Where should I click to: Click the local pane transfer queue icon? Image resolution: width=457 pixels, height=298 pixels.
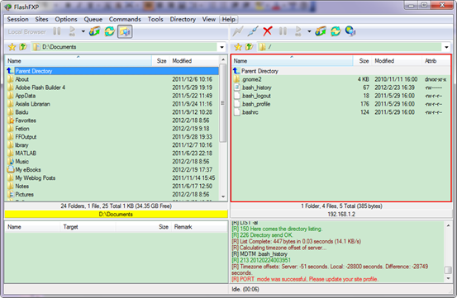click(94, 31)
